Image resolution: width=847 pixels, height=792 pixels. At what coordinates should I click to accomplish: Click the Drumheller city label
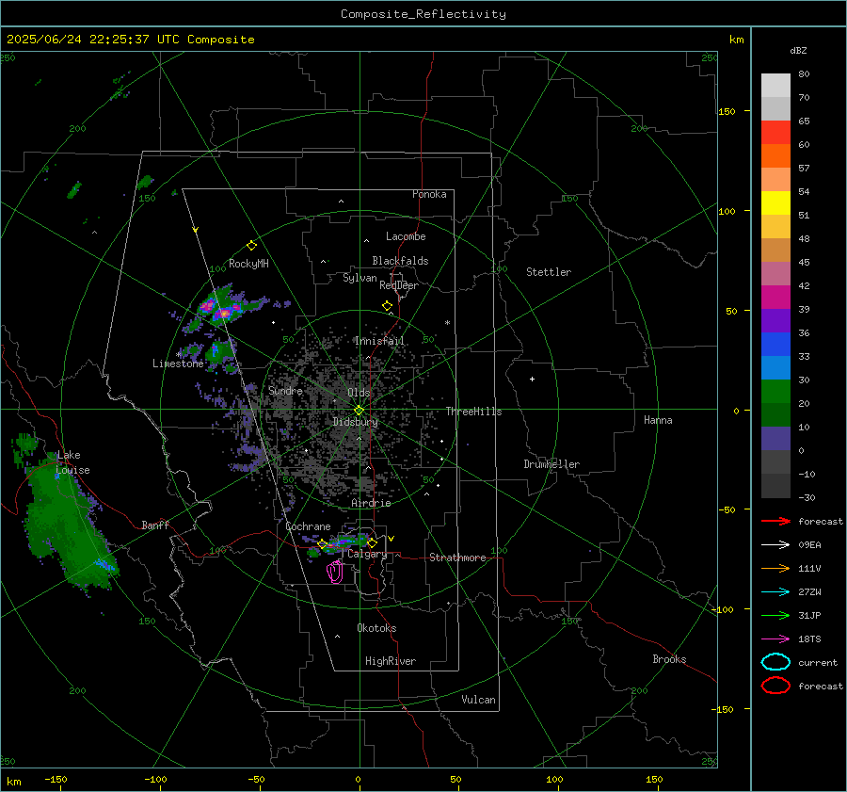click(551, 464)
